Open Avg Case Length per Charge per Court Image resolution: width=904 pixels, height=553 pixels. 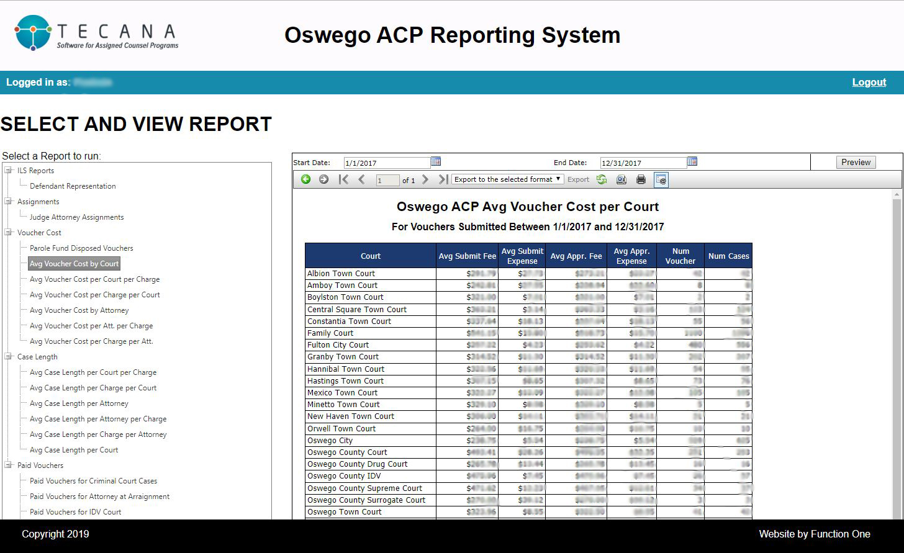point(93,387)
